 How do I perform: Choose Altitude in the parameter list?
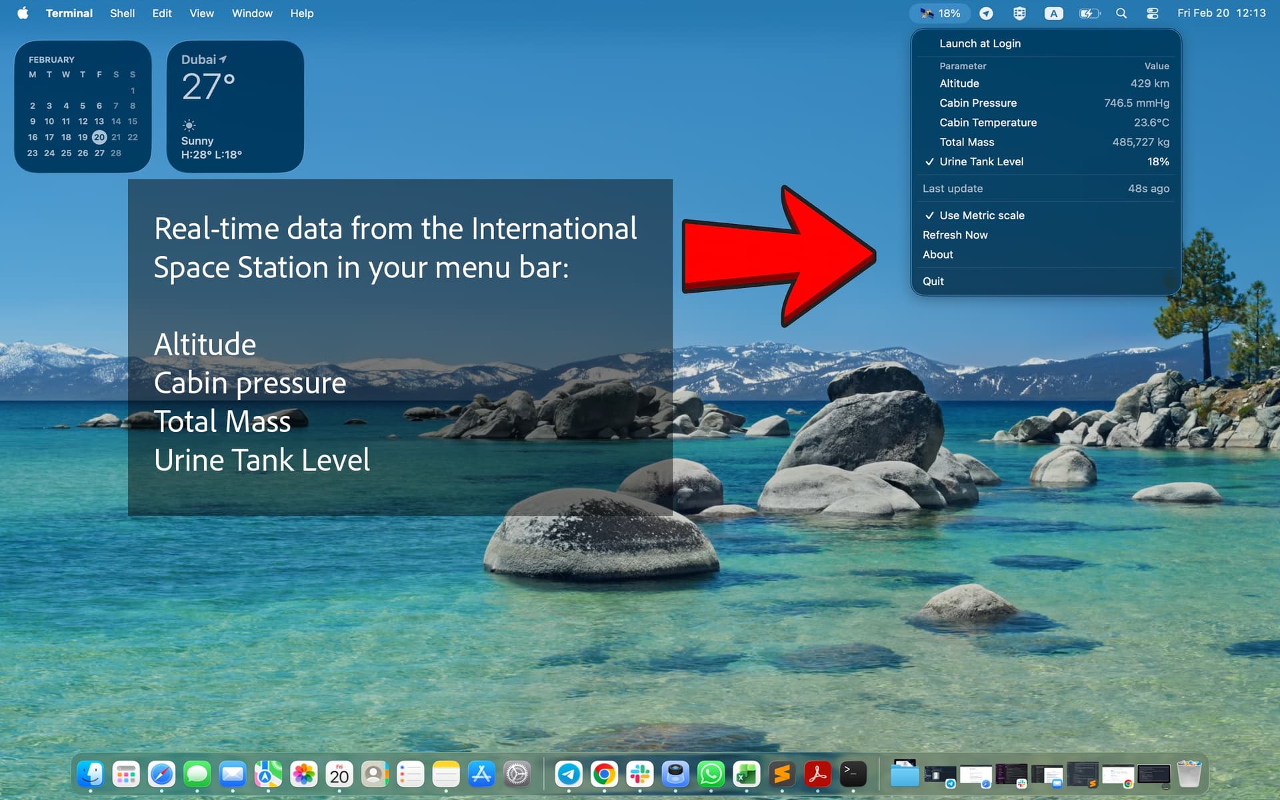959,83
